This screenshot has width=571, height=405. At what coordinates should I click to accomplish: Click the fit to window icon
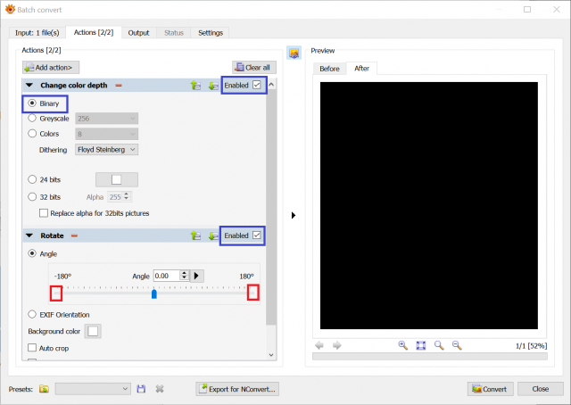point(420,345)
